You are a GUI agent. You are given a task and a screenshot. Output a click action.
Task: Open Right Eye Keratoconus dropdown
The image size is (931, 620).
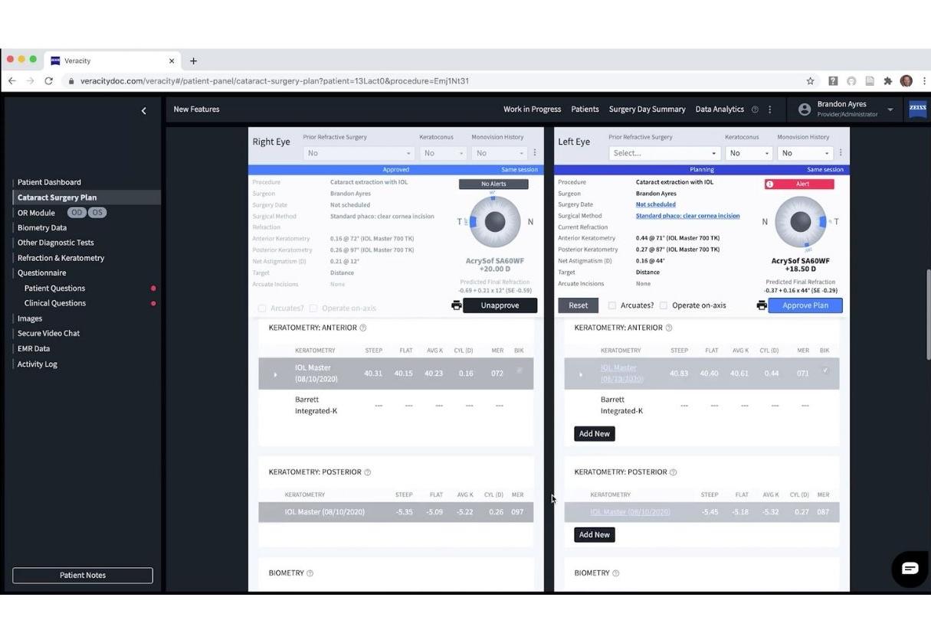point(444,153)
